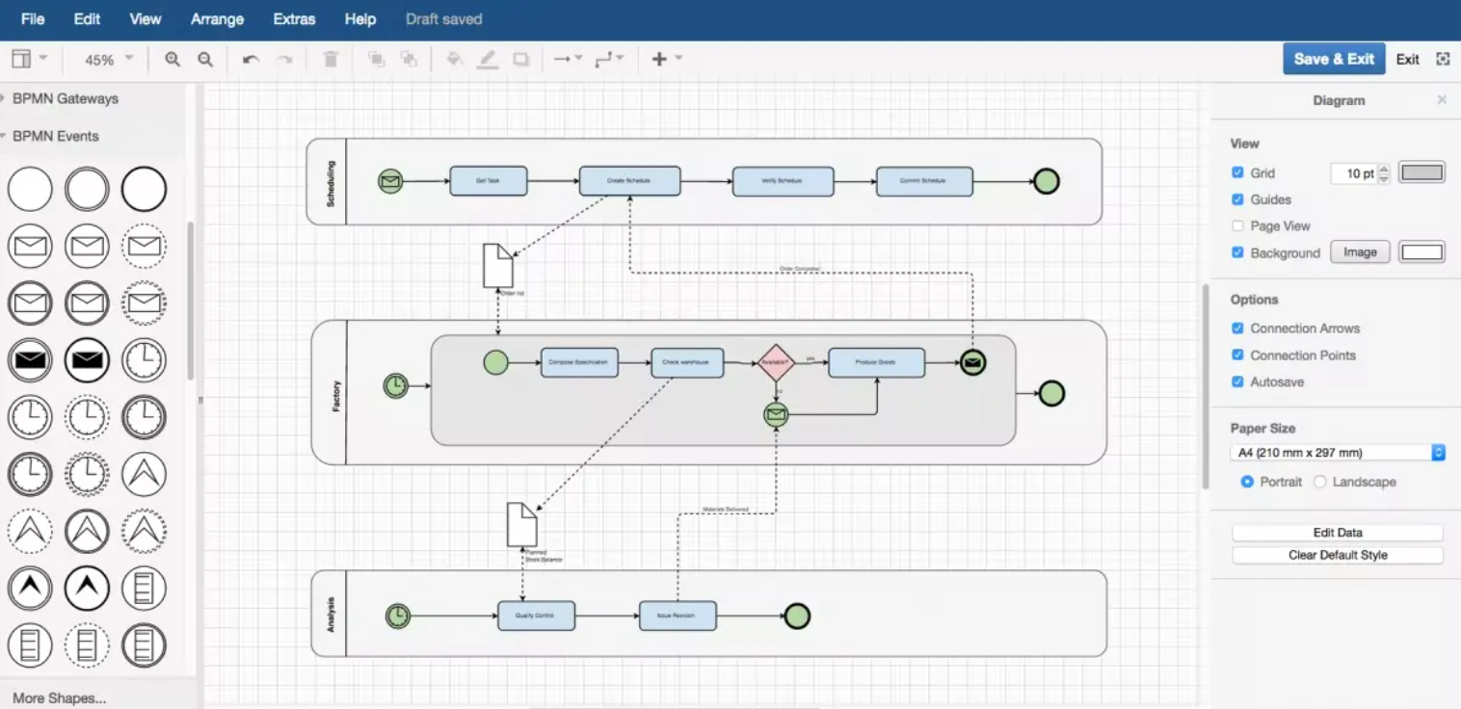
Task: Enable the Page View checkbox
Action: tap(1237, 226)
